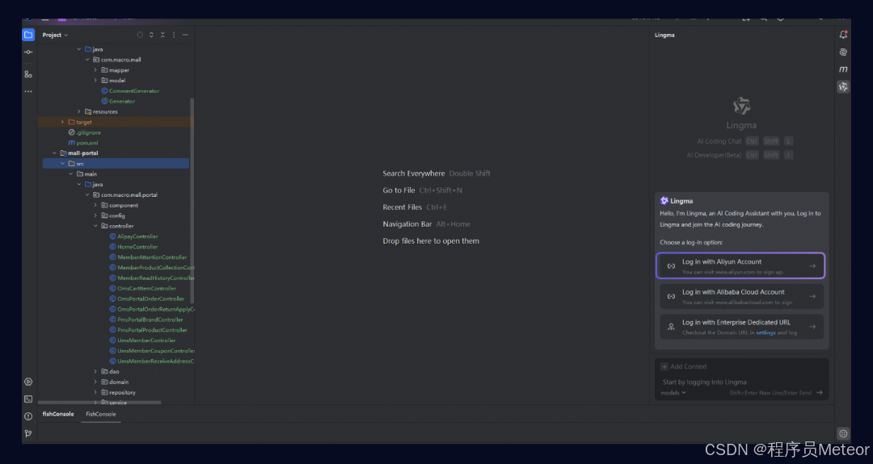The image size is (873, 464).
Task: Expand the component package
Action: pos(95,206)
